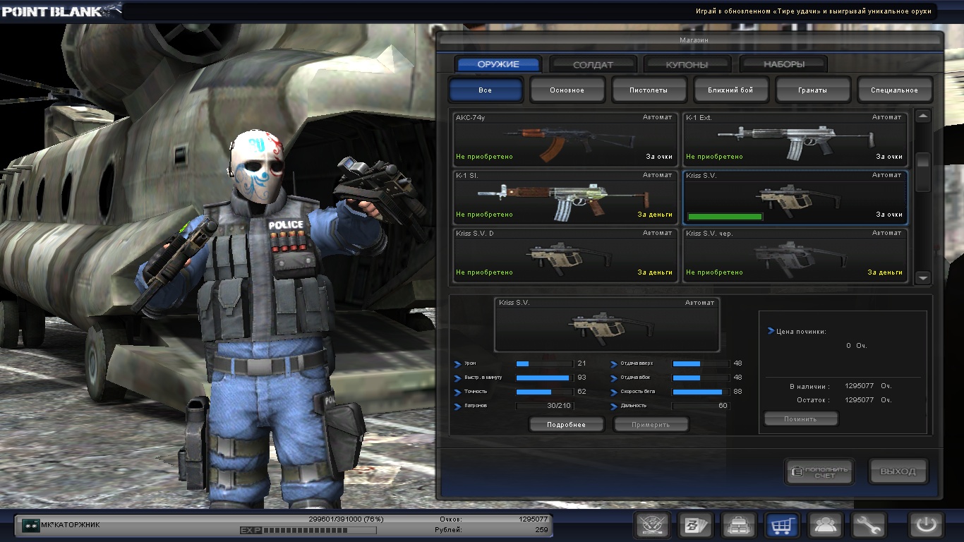The width and height of the screenshot is (964, 542).
Task: Click the scrollbar down arrow in weapon list
Action: [922, 278]
